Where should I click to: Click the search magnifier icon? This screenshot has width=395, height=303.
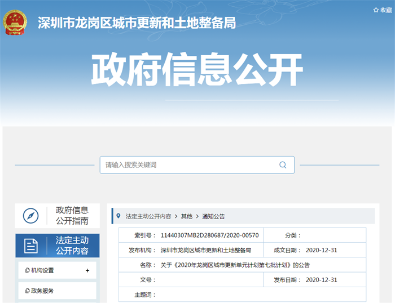click(283, 165)
